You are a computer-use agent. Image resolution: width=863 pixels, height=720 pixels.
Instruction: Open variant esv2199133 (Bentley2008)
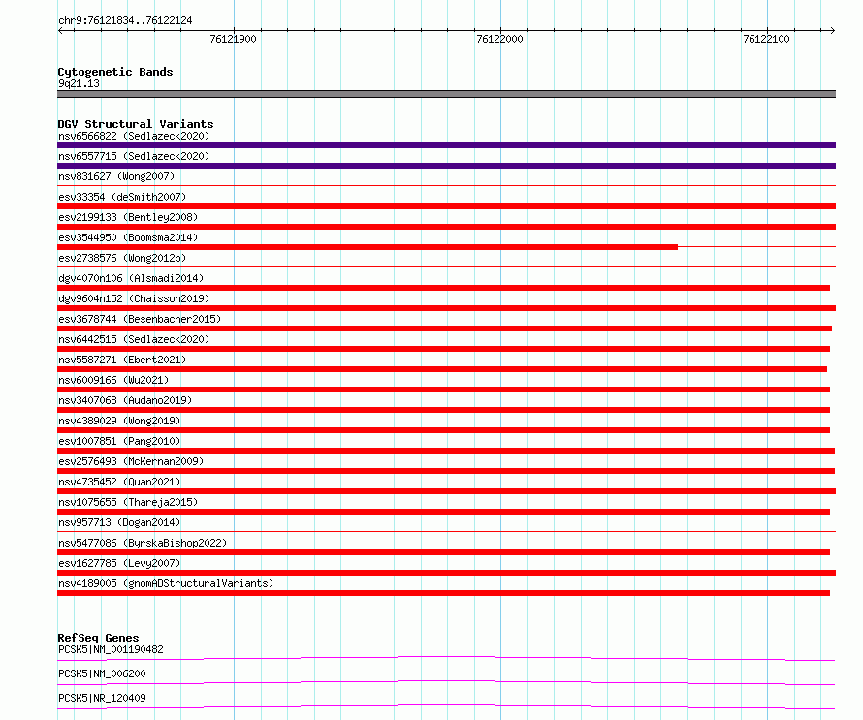pyautogui.click(x=128, y=217)
